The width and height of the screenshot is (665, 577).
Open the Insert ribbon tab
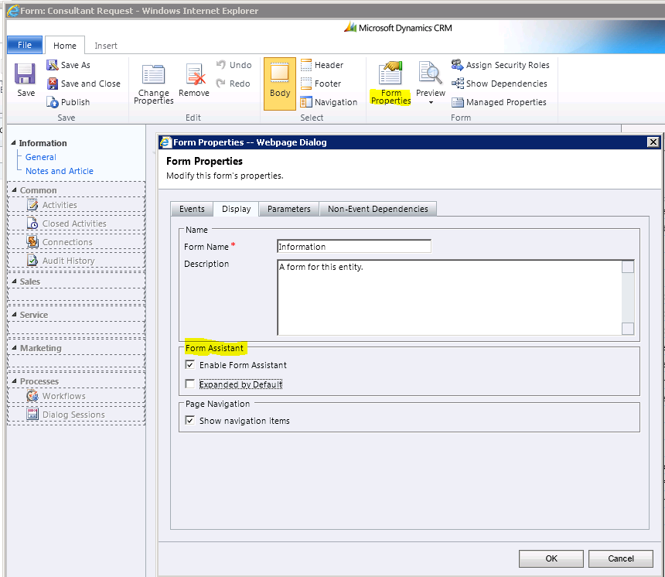tap(106, 46)
